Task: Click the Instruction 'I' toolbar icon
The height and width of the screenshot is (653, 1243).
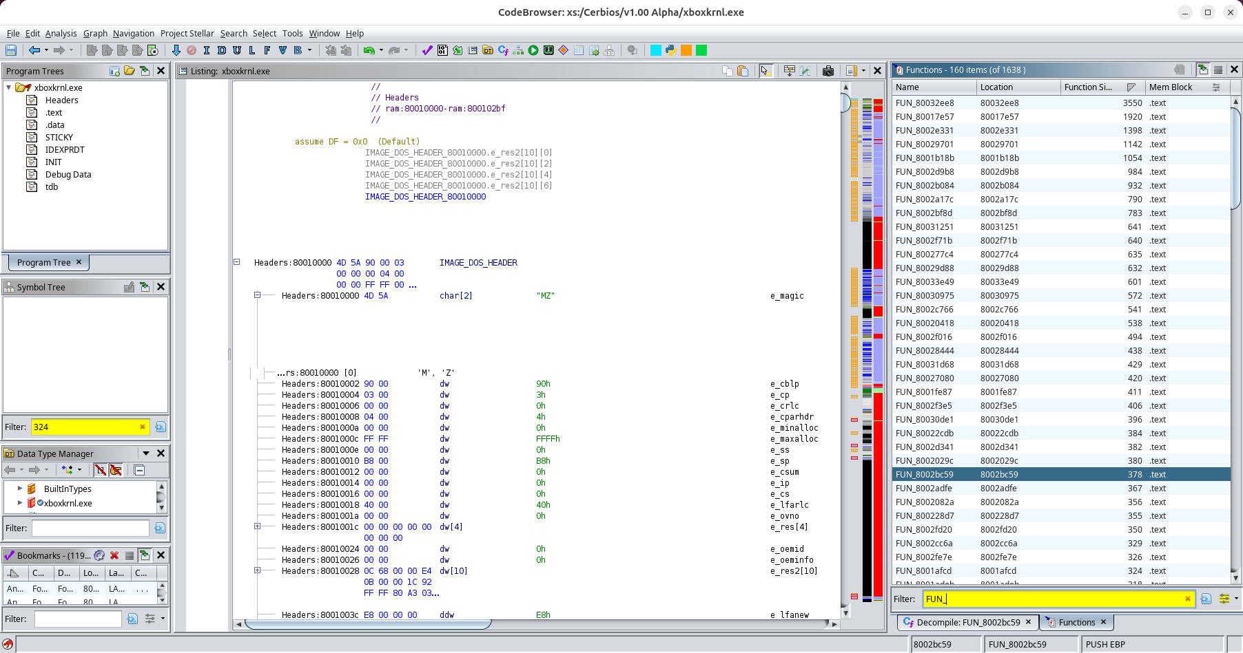Action: [x=207, y=50]
